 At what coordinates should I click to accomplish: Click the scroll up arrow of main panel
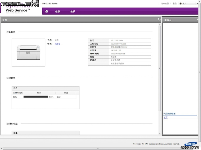tap(160, 25)
